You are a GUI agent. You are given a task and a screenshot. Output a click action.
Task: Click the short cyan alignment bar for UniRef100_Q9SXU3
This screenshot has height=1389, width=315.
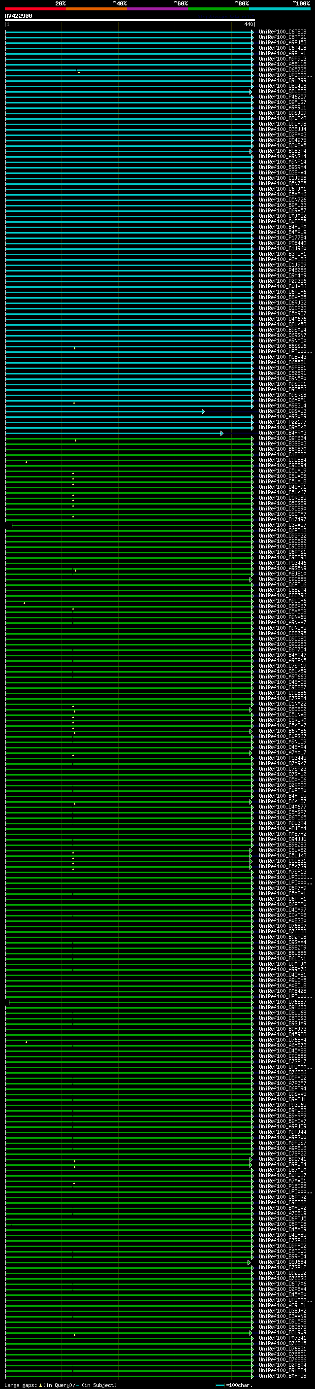(x=105, y=411)
